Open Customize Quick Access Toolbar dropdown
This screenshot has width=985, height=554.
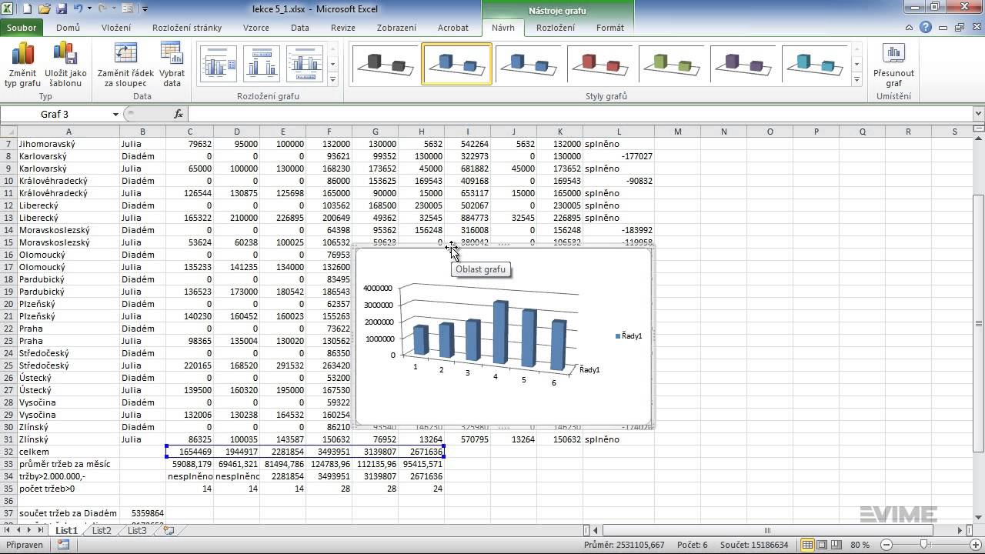[x=145, y=9]
